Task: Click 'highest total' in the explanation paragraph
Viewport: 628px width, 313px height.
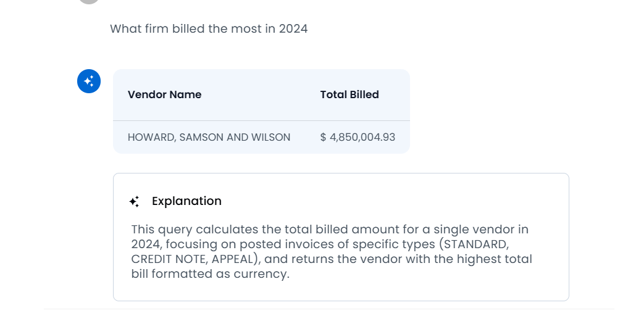Action: [x=493, y=259]
